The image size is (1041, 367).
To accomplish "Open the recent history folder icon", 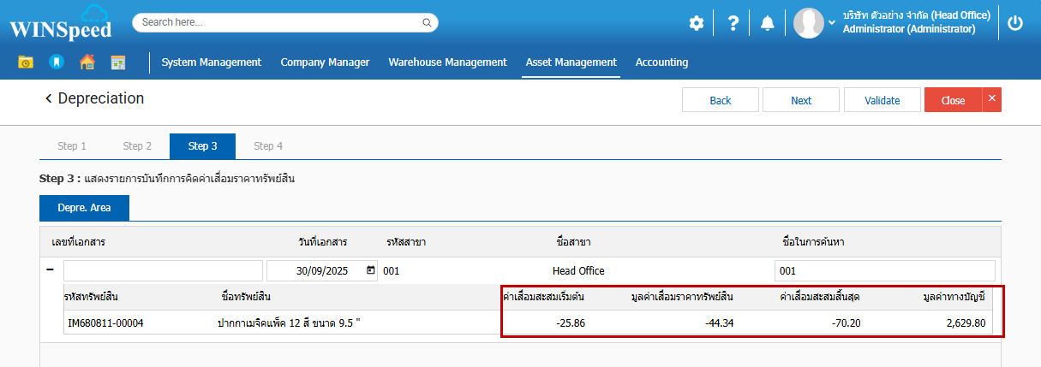I will click(x=26, y=62).
